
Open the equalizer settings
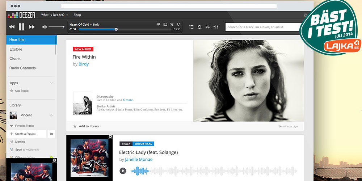click(216, 27)
